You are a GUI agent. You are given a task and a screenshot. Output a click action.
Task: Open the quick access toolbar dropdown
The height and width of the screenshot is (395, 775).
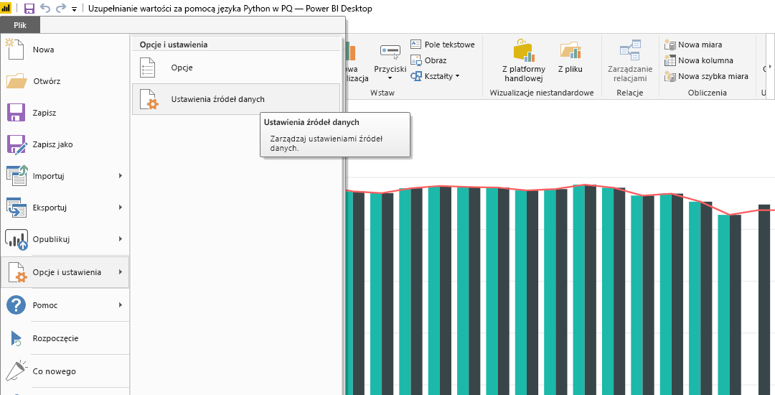tap(74, 9)
